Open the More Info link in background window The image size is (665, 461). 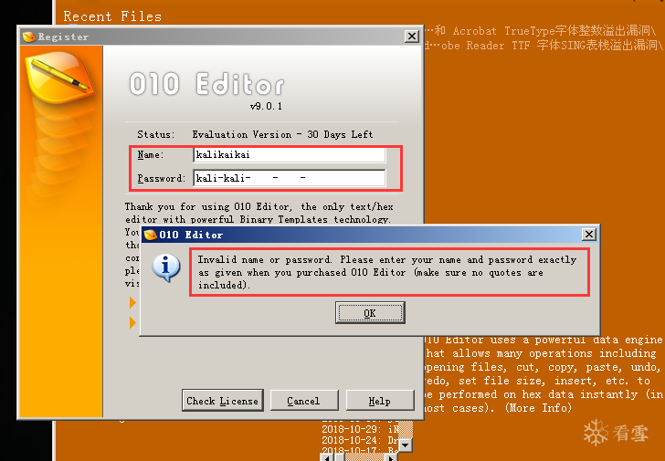[539, 408]
